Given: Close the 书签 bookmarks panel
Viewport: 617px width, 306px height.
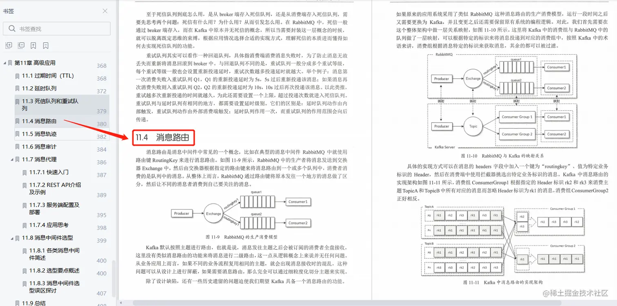Looking at the screenshot, I should [x=105, y=11].
